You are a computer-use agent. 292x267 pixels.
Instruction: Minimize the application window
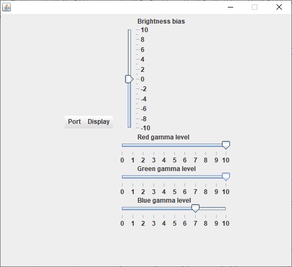click(230, 7)
